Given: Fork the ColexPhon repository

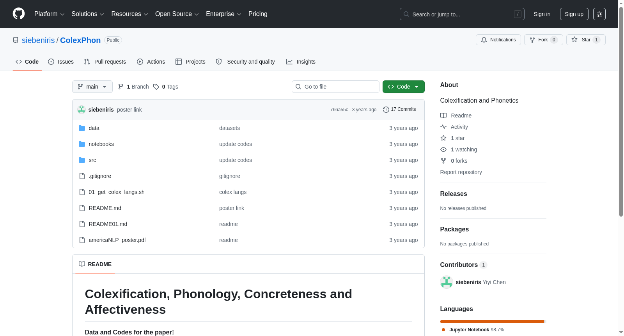Looking at the screenshot, I should pyautogui.click(x=544, y=40).
